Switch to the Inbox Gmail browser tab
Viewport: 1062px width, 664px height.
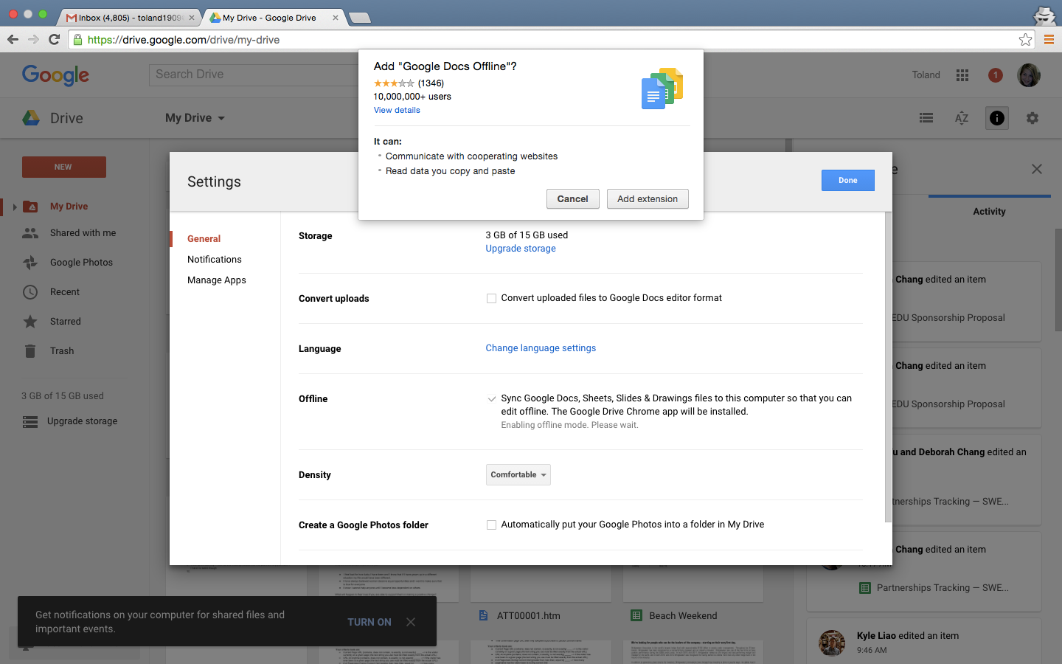point(131,18)
